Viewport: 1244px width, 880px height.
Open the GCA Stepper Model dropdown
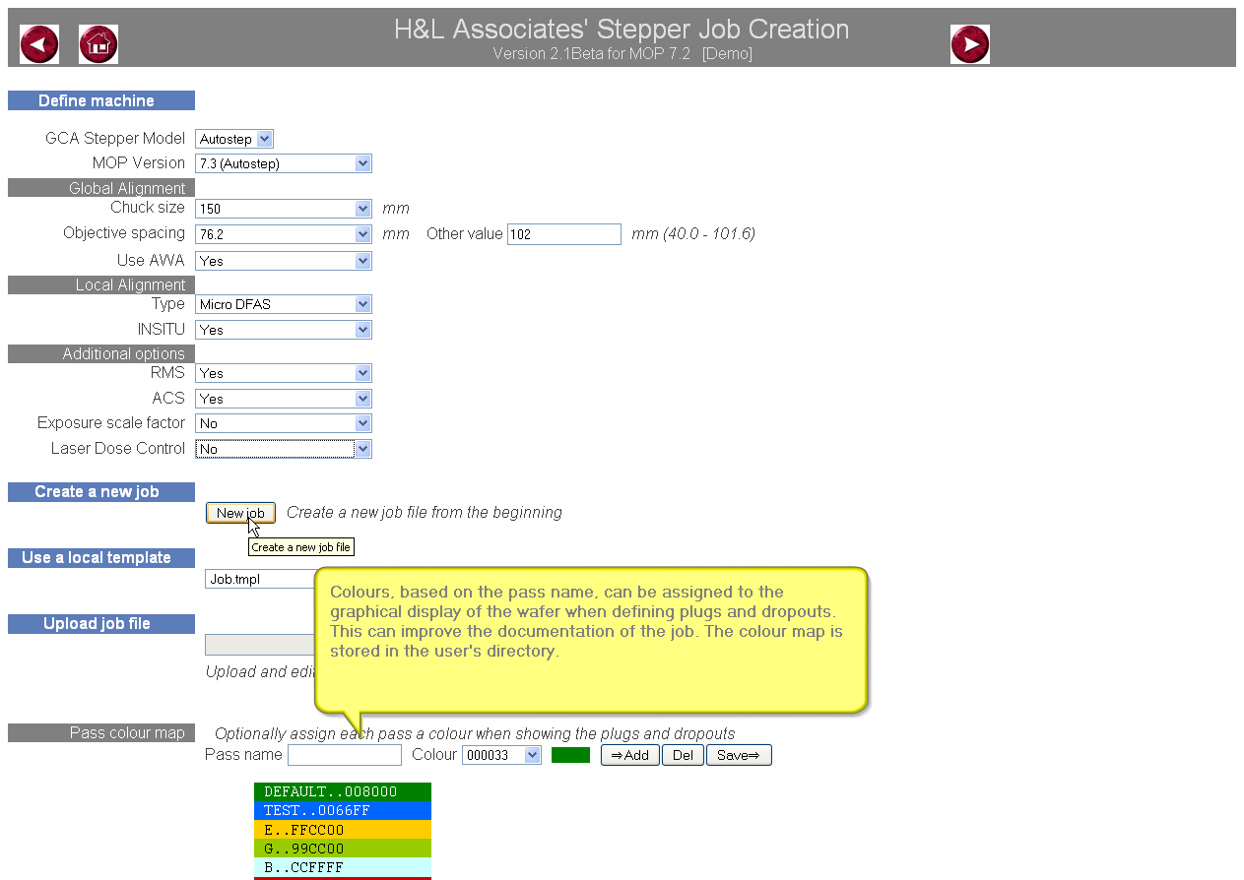[234, 139]
